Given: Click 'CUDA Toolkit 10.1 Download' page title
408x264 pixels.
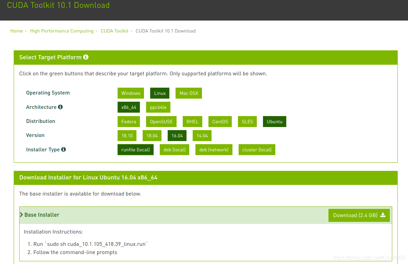Looking at the screenshot, I should point(58,5).
